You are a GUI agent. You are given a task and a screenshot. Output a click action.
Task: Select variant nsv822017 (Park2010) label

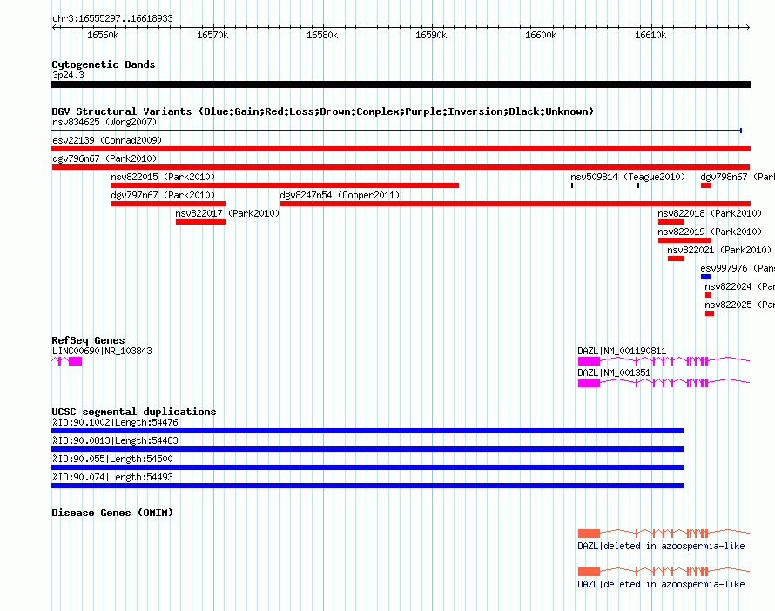click(x=227, y=213)
